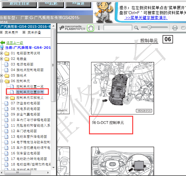Click the 返回上一级 link
Screen dimensions: 186x176
[15, 43]
